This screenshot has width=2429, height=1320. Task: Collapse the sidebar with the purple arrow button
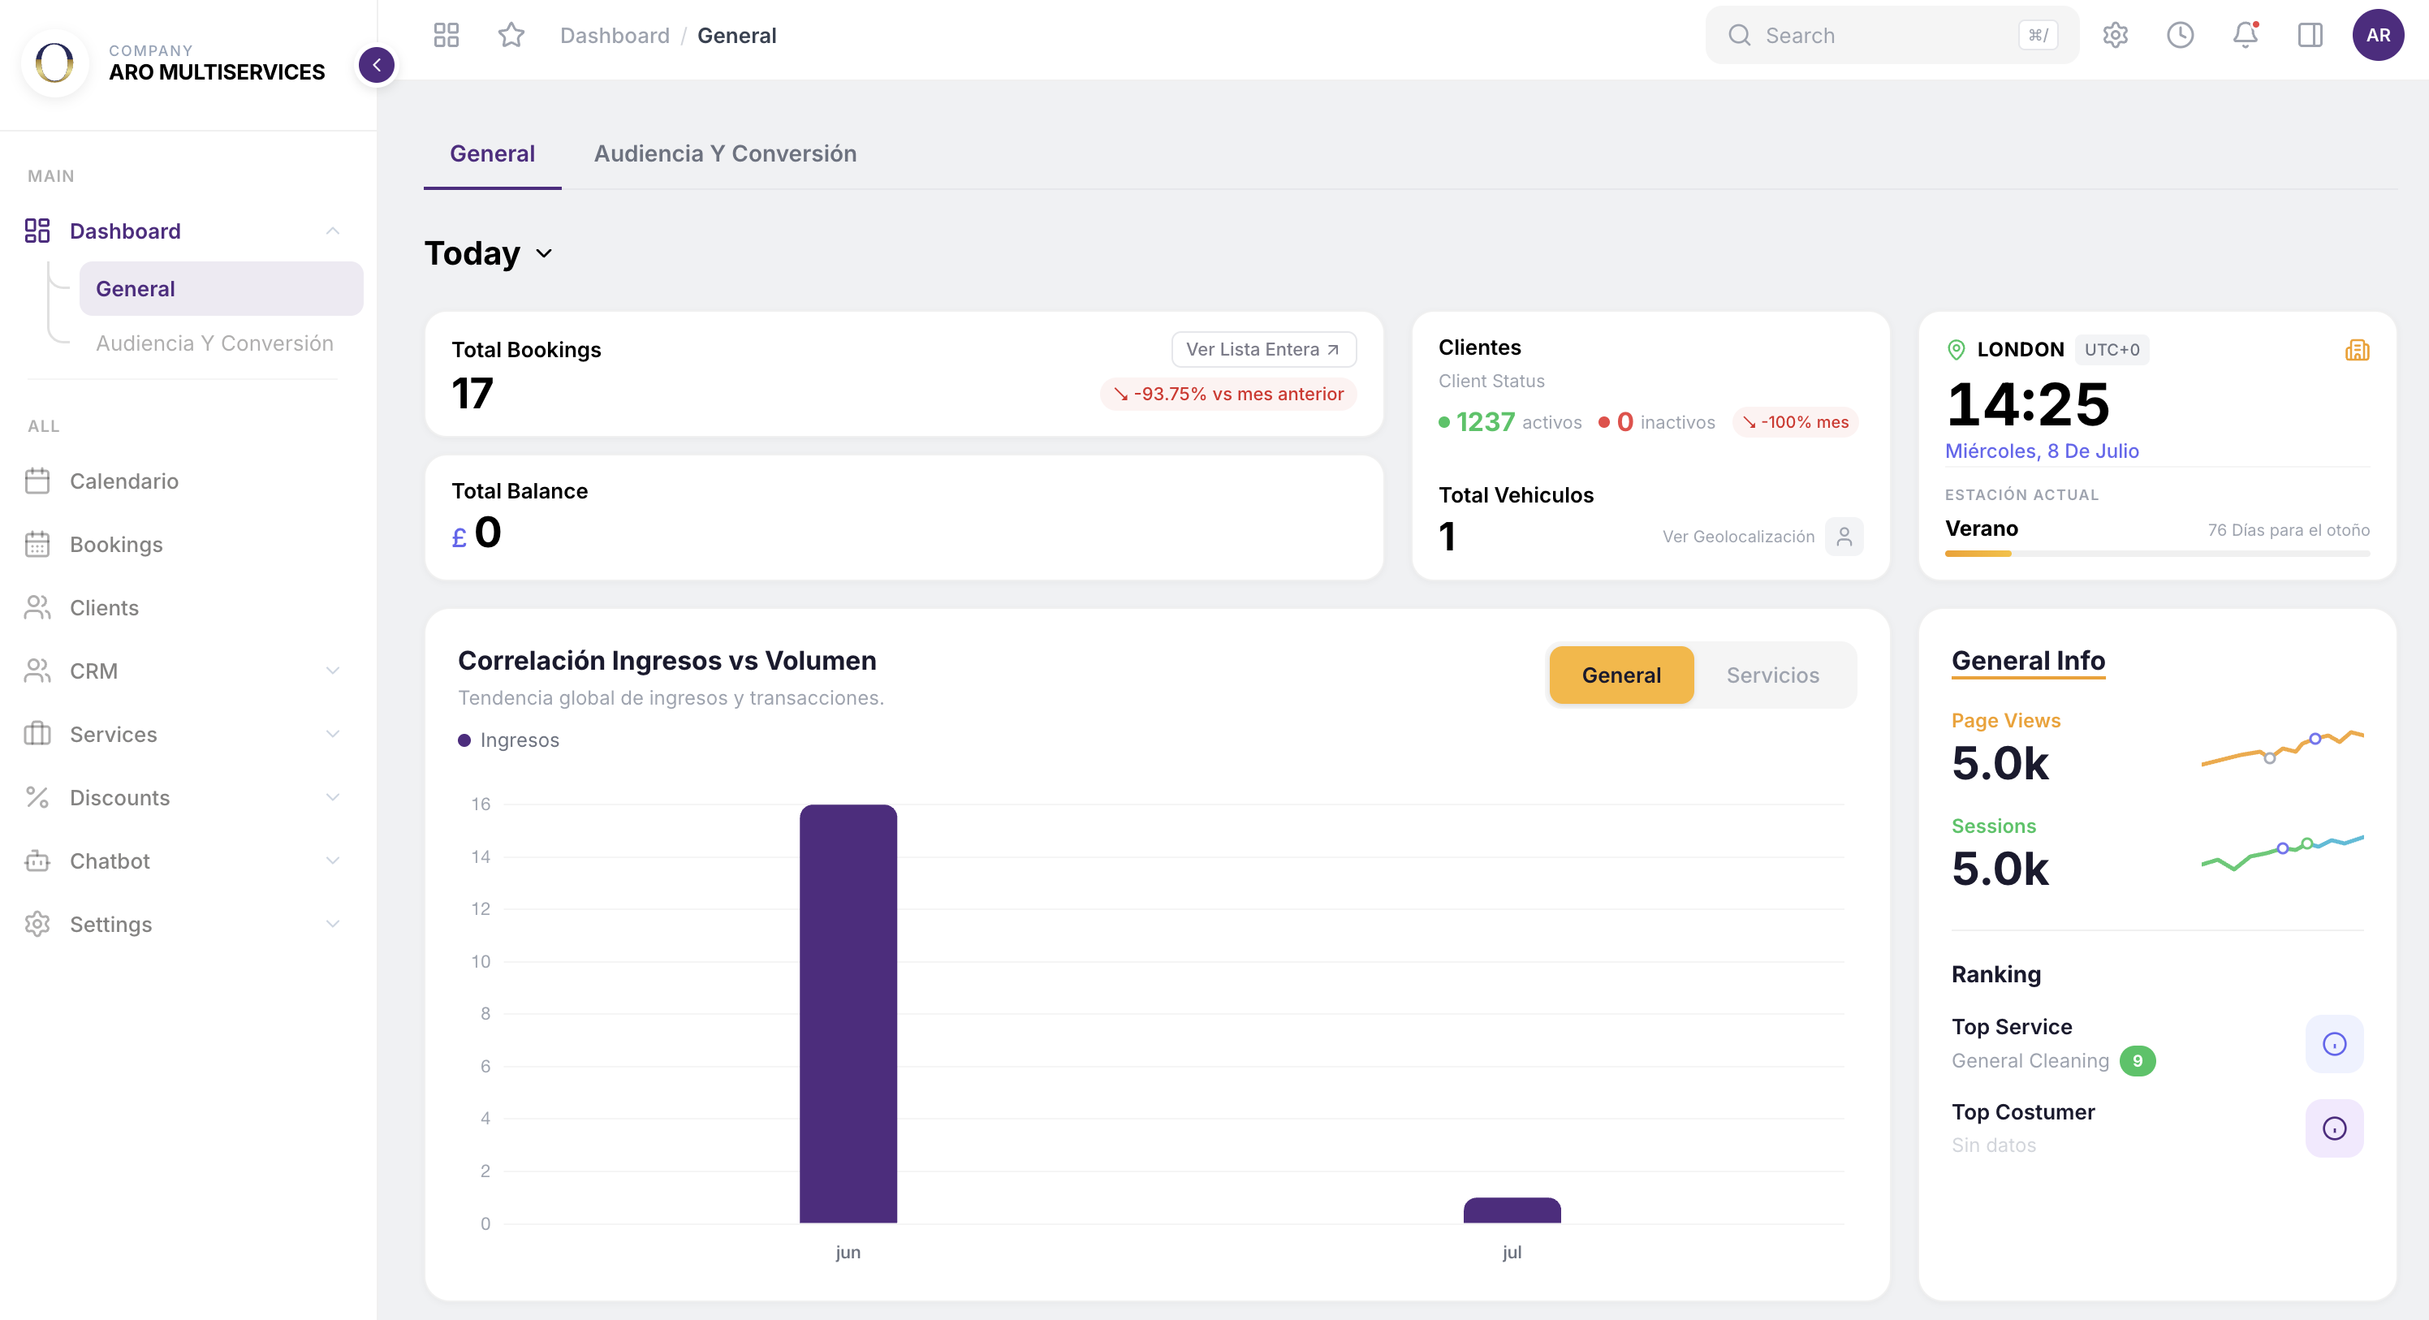click(x=376, y=65)
